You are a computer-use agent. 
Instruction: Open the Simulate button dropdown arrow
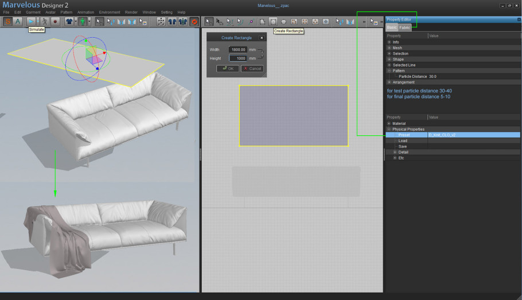pyautogui.click(x=38, y=22)
